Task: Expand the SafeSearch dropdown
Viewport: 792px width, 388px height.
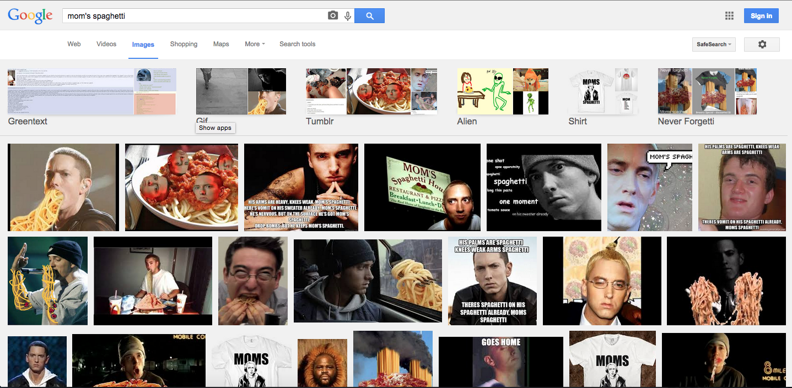Action: click(714, 44)
